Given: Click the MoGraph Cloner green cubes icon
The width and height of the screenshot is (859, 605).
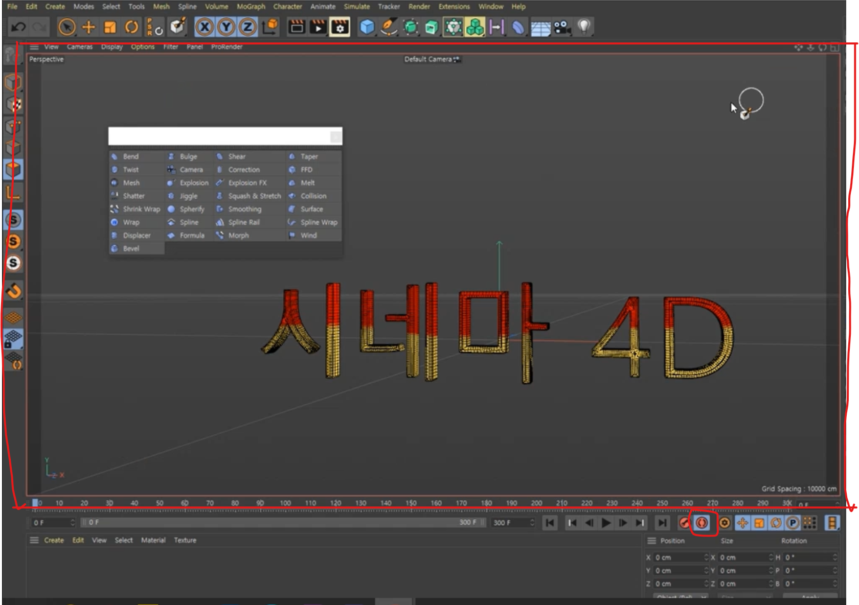Looking at the screenshot, I should point(475,27).
